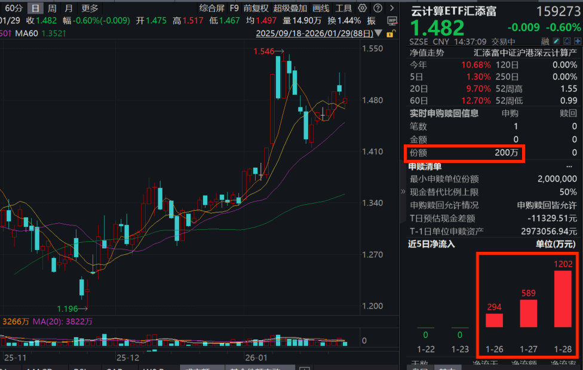The width and height of the screenshot is (583, 370).
Task: Click the orange lock icon beside the date range
Action: point(391,33)
